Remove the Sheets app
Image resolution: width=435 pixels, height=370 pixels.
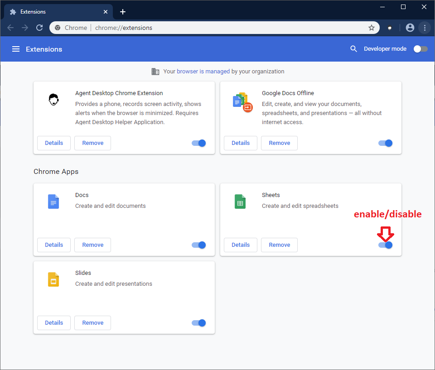pyautogui.click(x=280, y=245)
